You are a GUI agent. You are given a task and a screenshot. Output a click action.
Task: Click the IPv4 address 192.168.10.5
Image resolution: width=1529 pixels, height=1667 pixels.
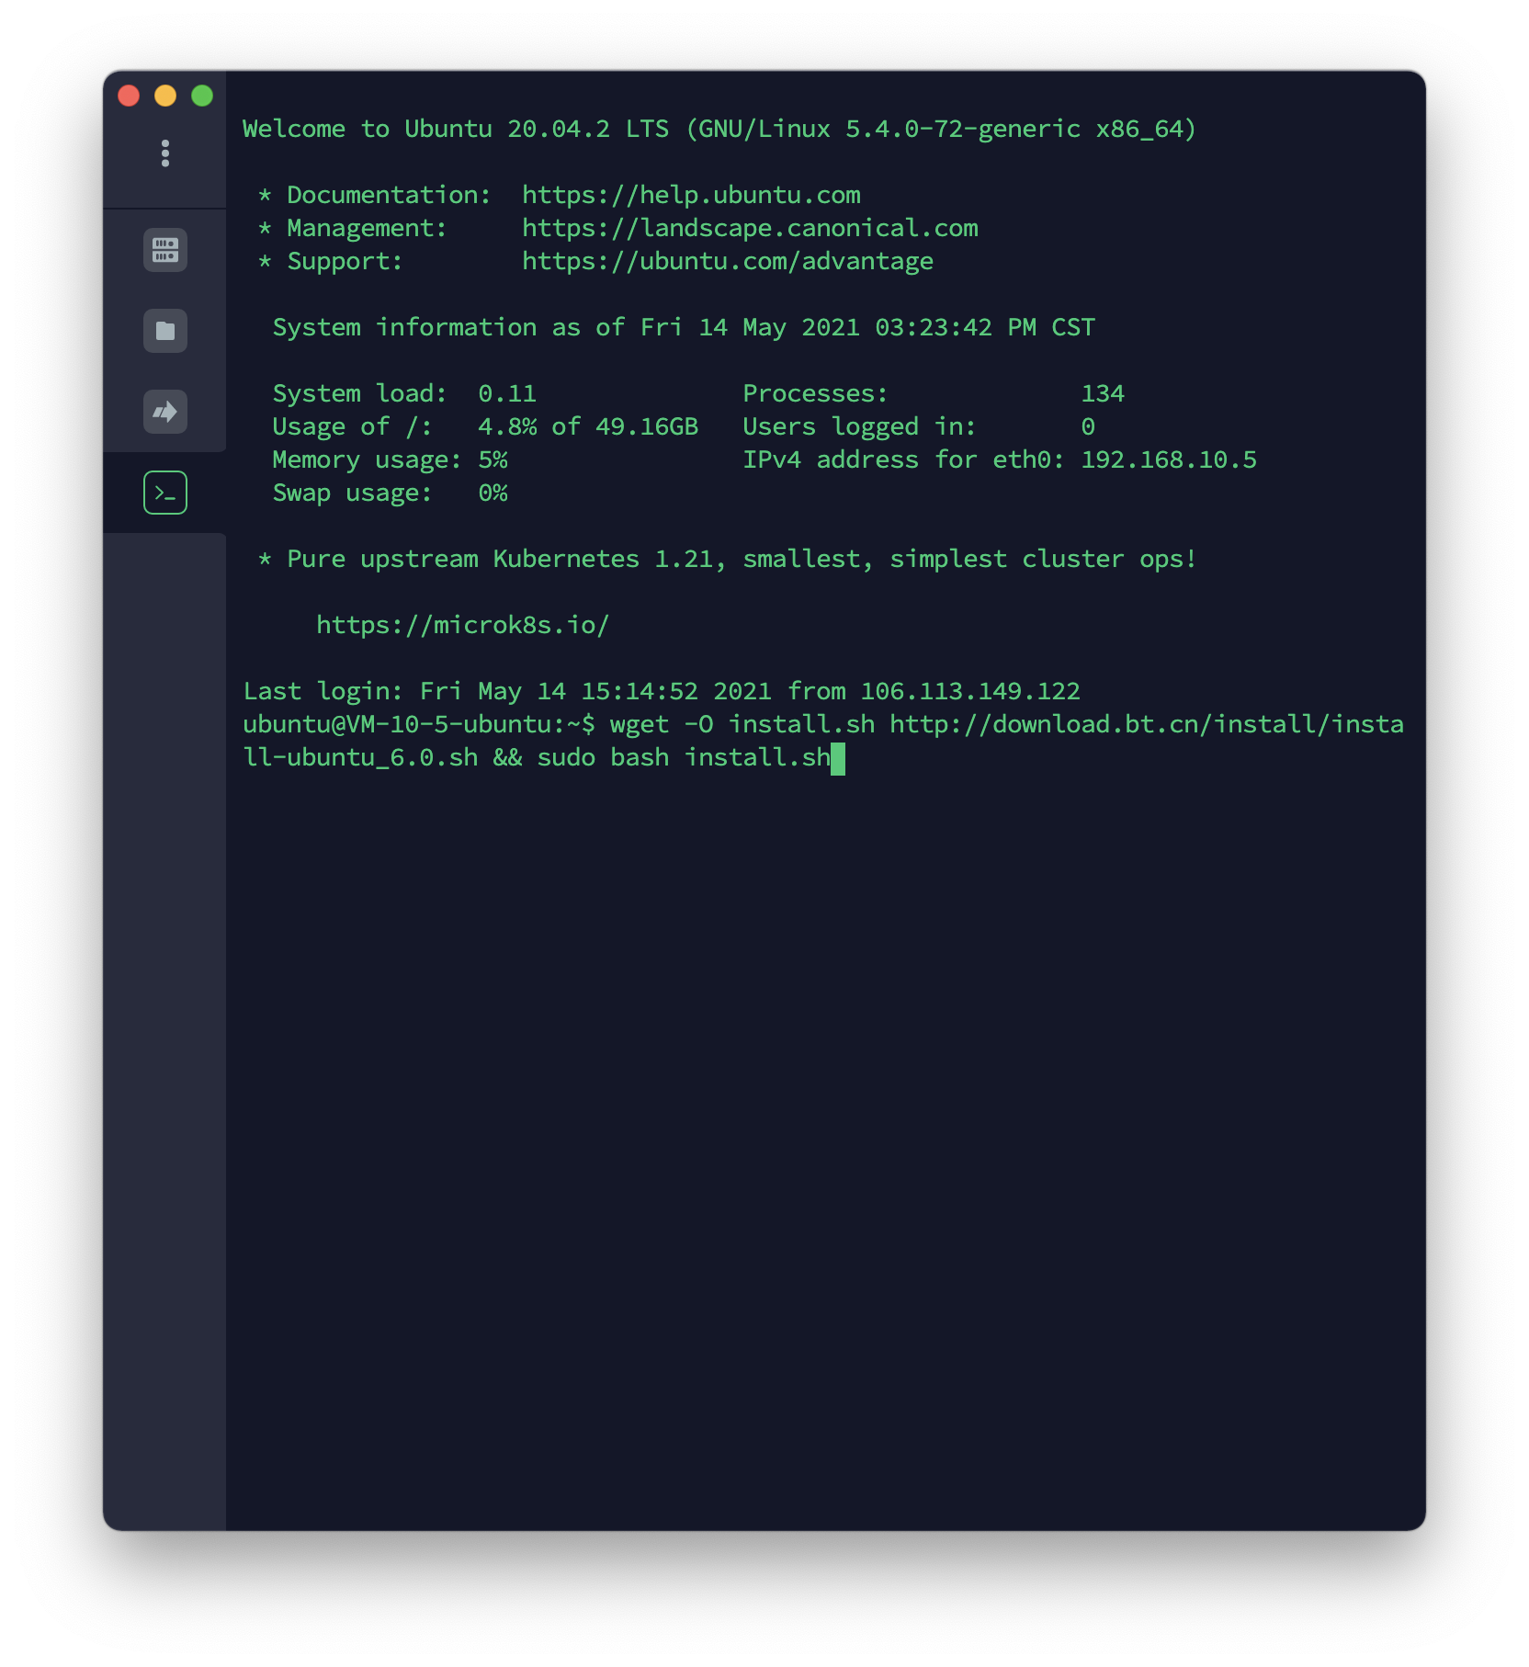click(x=1169, y=459)
